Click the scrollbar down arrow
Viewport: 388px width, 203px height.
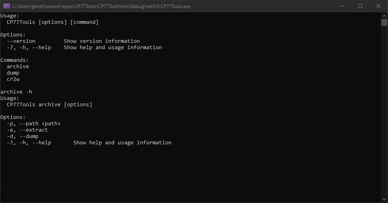coord(384,200)
